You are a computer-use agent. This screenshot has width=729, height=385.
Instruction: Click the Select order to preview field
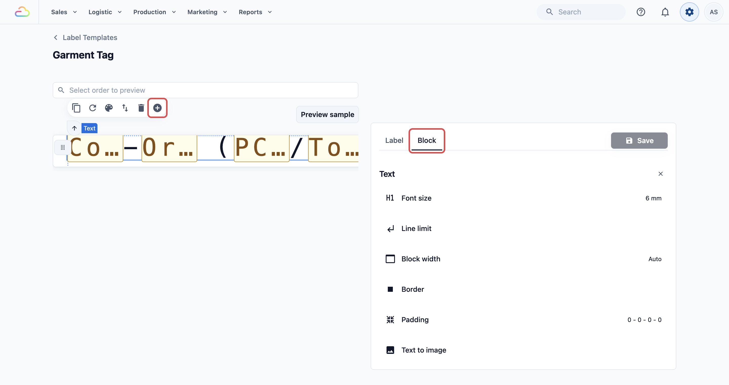(x=206, y=90)
